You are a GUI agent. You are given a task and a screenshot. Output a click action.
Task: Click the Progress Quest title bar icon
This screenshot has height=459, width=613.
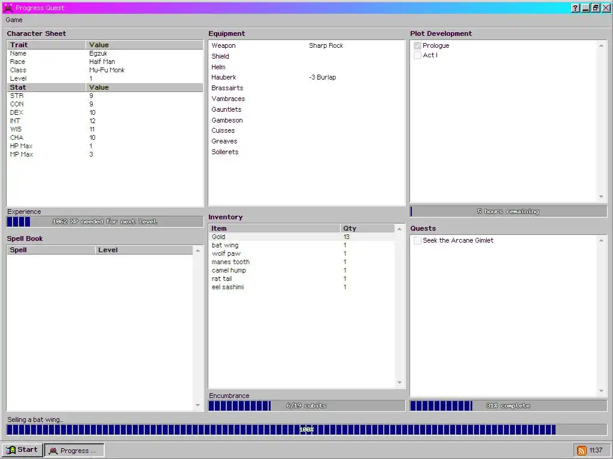pyautogui.click(x=8, y=8)
